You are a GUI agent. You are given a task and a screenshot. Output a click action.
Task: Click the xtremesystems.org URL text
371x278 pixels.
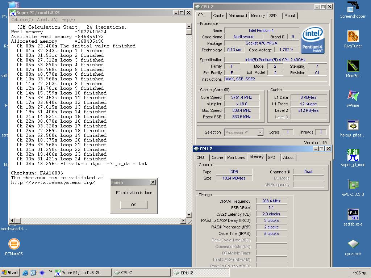click(53, 182)
